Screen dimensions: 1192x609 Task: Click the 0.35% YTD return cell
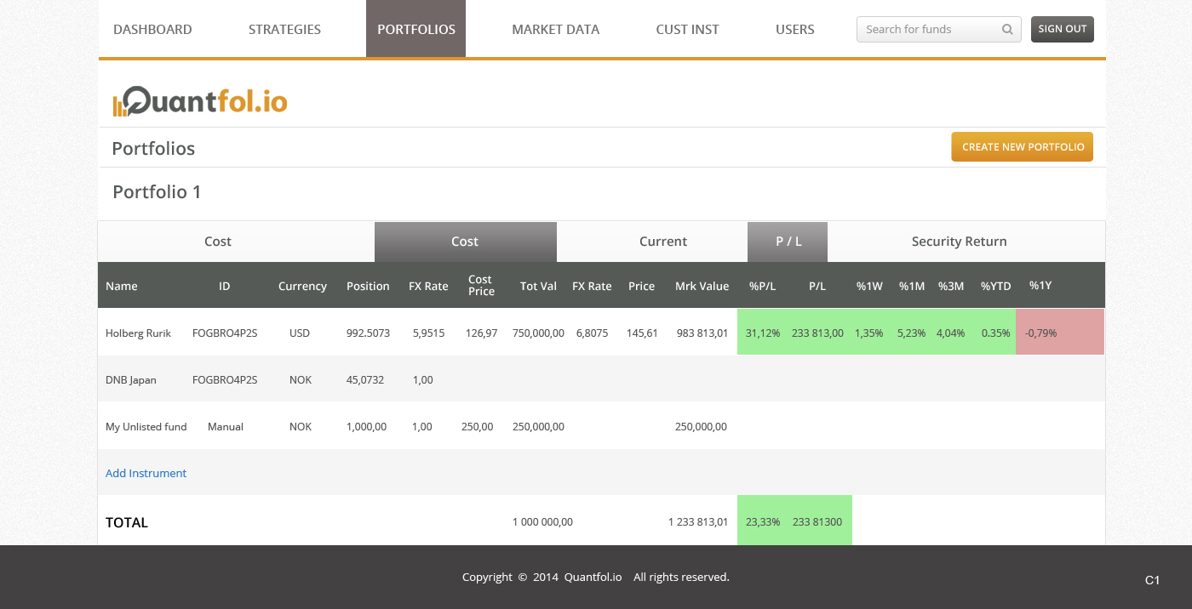click(995, 333)
